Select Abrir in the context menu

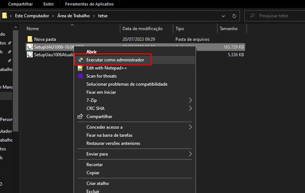[92, 52]
